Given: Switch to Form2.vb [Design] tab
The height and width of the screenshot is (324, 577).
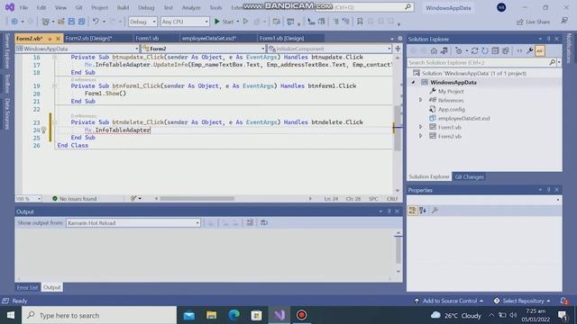Looking at the screenshot, I should click(x=88, y=38).
